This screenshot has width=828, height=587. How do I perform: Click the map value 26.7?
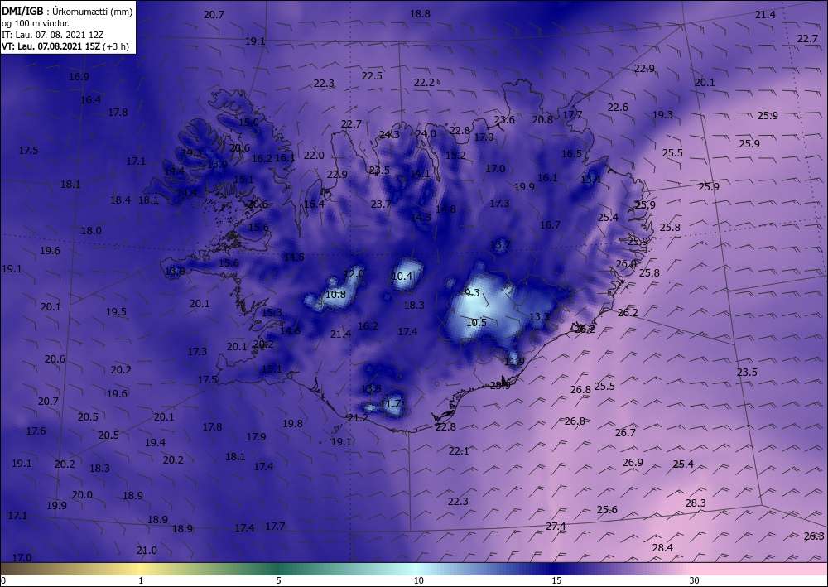(625, 433)
